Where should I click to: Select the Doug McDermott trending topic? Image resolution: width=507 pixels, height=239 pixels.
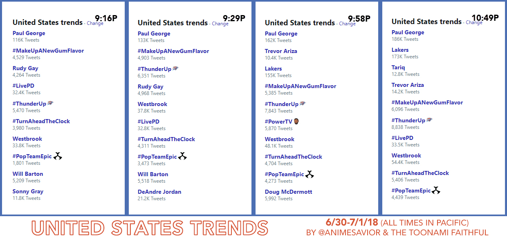point(289,192)
